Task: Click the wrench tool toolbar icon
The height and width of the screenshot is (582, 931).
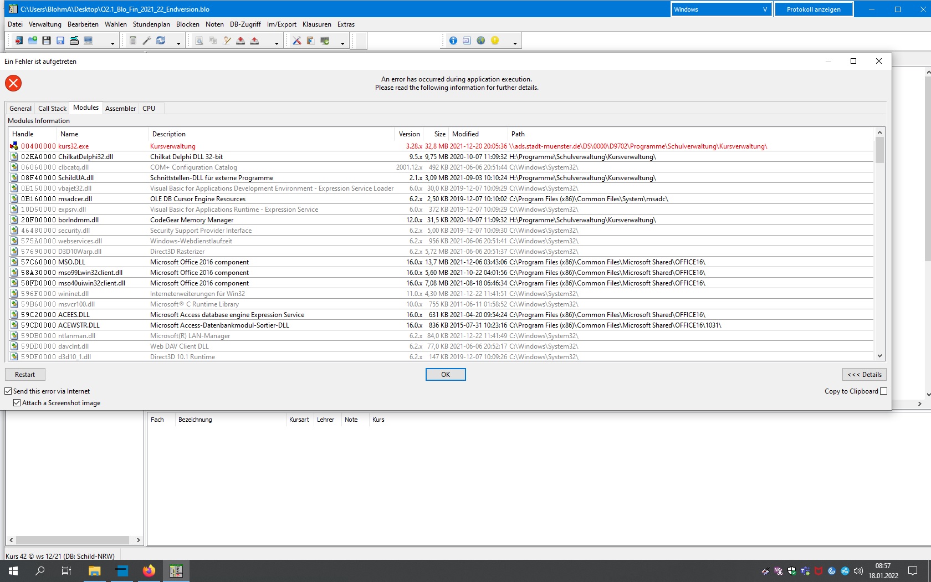Action: [x=147, y=40]
